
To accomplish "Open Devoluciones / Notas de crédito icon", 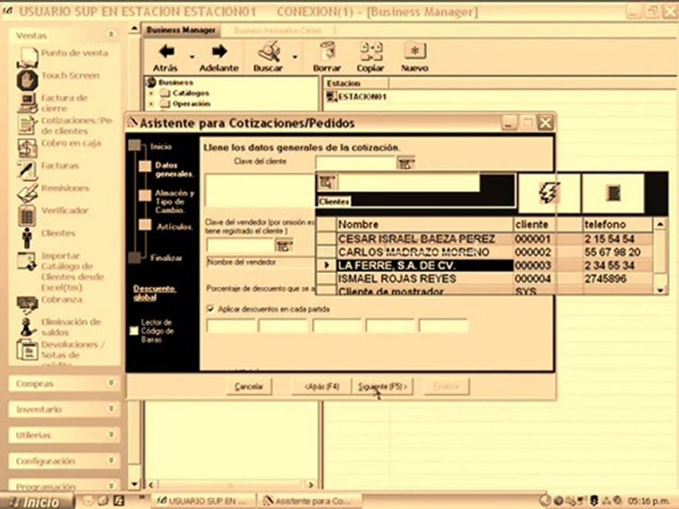I will click(28, 350).
